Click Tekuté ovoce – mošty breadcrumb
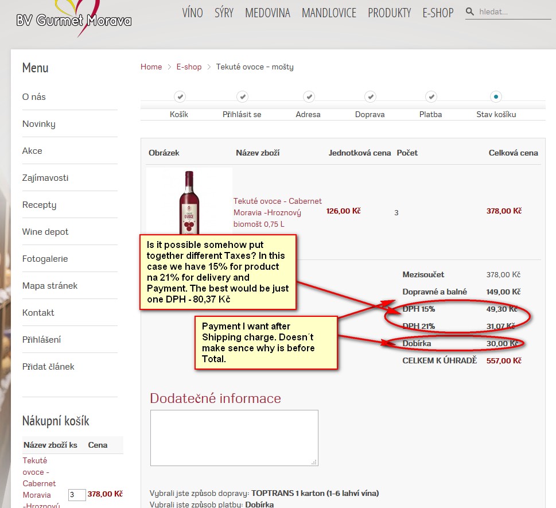This screenshot has height=508, width=556. coord(255,67)
